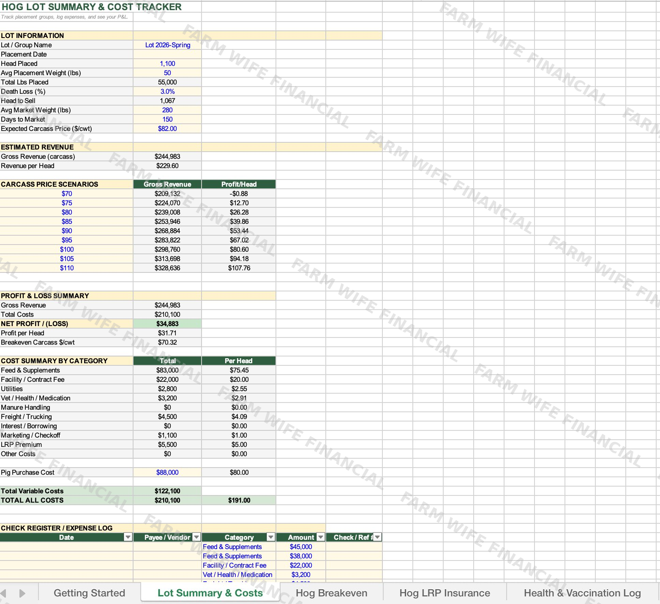This screenshot has height=604, width=660.
Task: Select the $100 carcass price scenario cell
Action: [67, 250]
